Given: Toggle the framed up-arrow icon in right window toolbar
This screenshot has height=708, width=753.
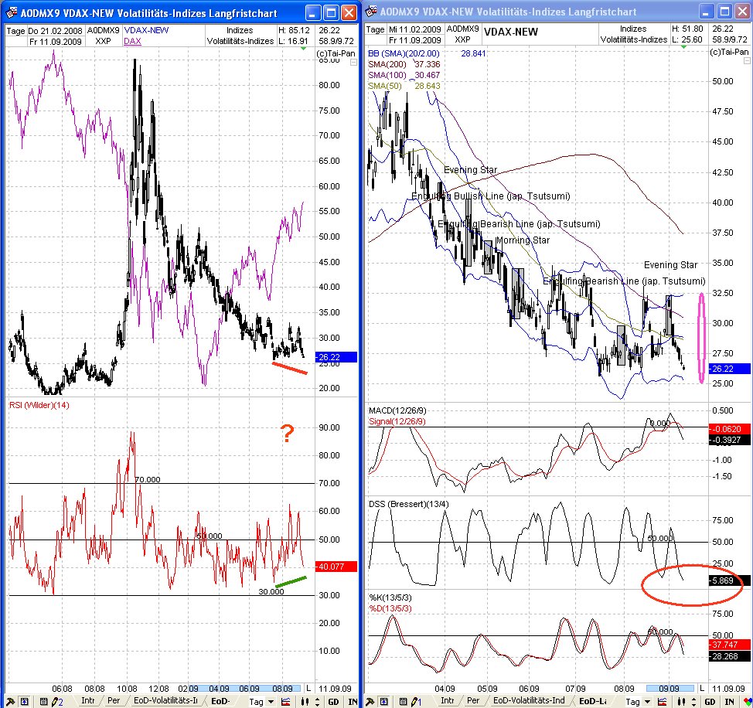Looking at the screenshot, I should 383,702.
